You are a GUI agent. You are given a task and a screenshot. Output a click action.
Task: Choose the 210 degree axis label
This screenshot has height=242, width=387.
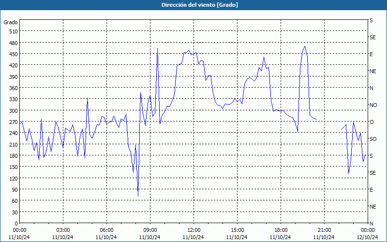point(14,145)
